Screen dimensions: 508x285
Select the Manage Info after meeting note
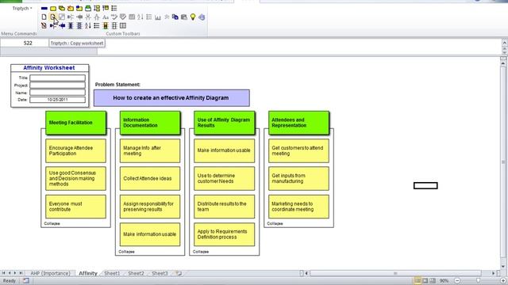[150, 150]
